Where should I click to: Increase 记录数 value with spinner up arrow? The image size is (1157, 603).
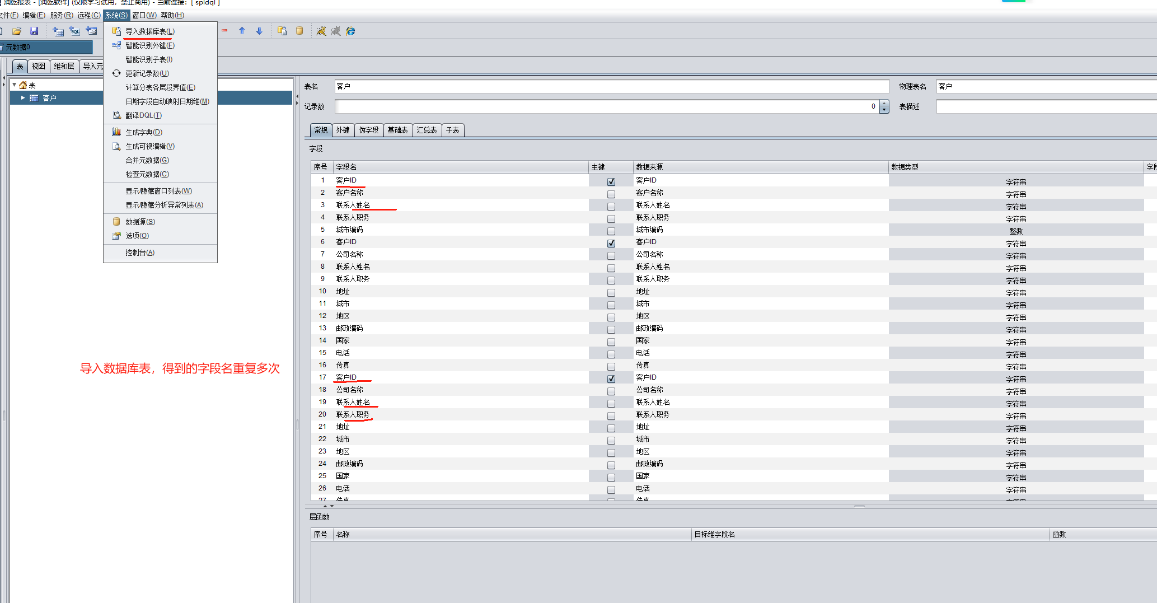(x=884, y=104)
